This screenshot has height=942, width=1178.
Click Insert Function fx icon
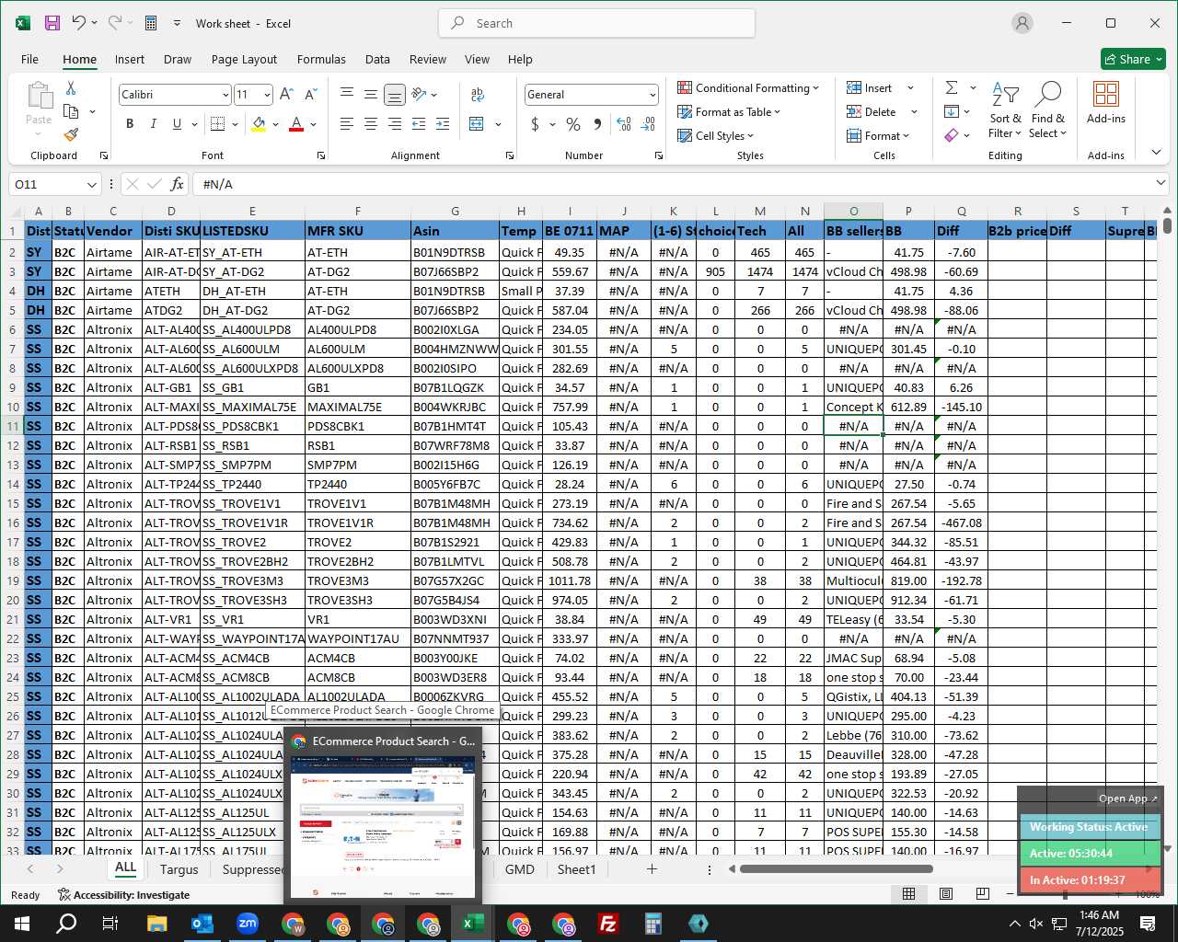coord(178,184)
